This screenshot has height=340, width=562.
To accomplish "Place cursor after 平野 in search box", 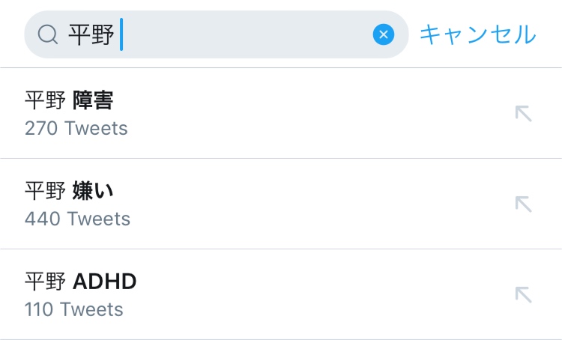I will tap(121, 34).
